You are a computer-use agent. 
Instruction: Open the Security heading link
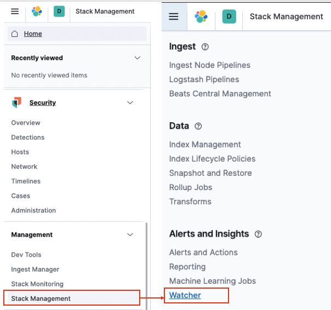tap(43, 102)
